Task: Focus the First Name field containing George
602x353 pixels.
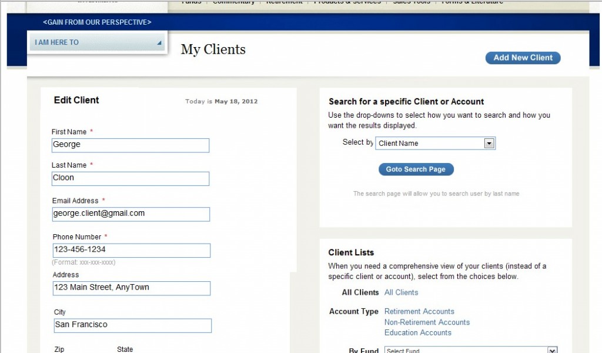Action: pyautogui.click(x=131, y=145)
